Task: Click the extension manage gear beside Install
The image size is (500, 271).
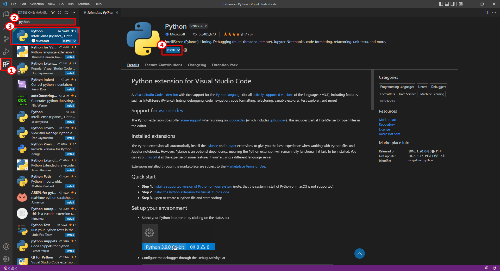Action: click(x=185, y=50)
